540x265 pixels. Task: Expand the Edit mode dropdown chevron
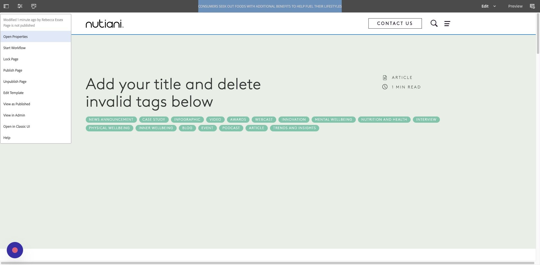(494, 6)
